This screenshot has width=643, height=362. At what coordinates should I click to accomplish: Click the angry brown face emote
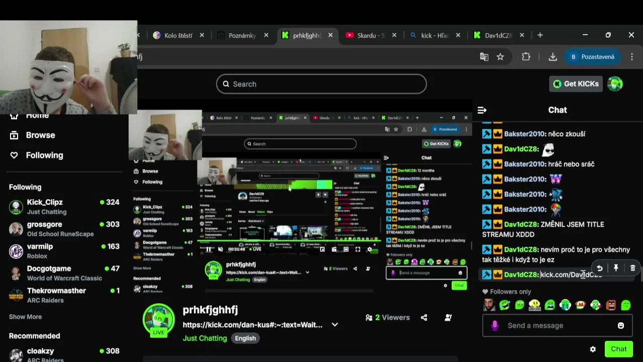tap(611, 305)
